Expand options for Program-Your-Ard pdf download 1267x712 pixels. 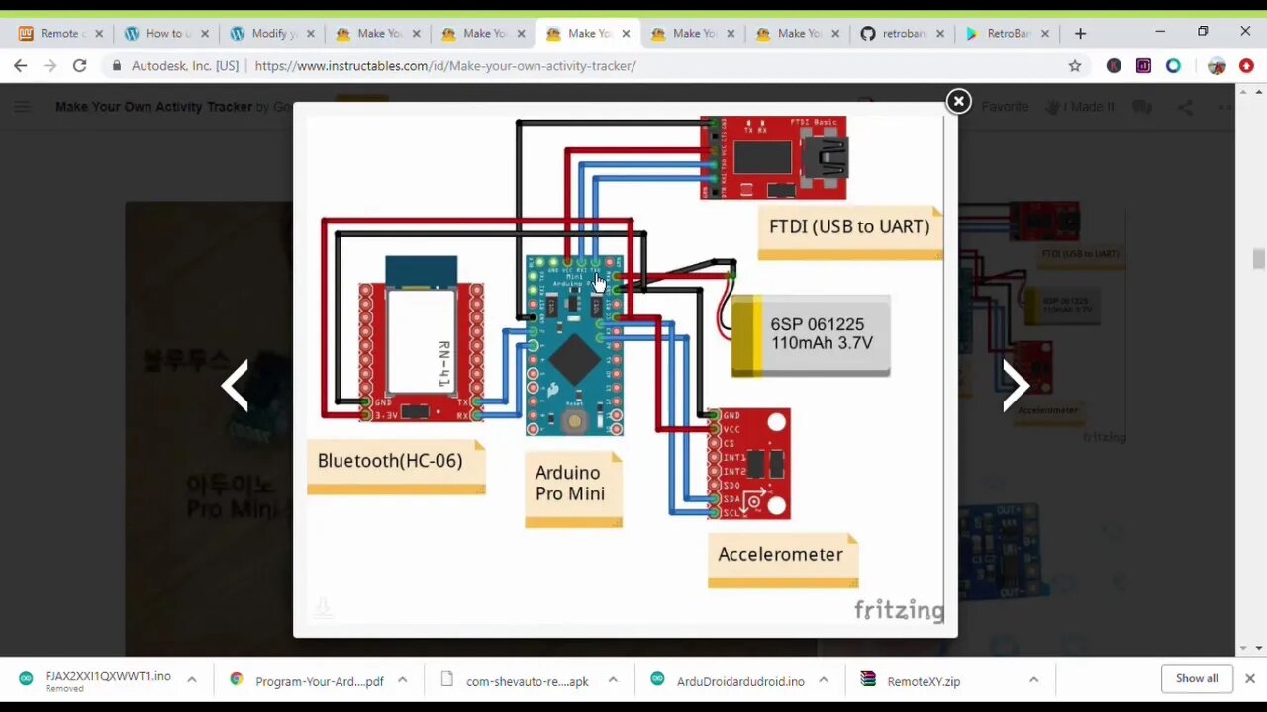[403, 680]
